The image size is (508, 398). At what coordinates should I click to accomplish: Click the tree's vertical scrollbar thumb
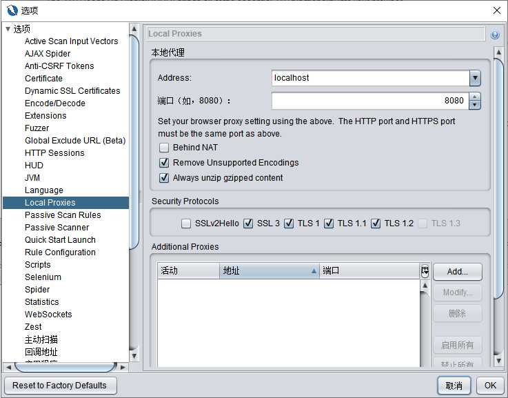[134, 142]
